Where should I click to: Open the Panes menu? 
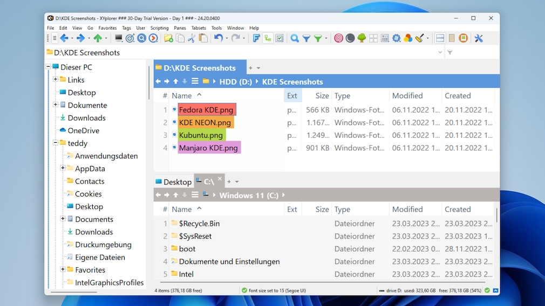[x=180, y=28]
